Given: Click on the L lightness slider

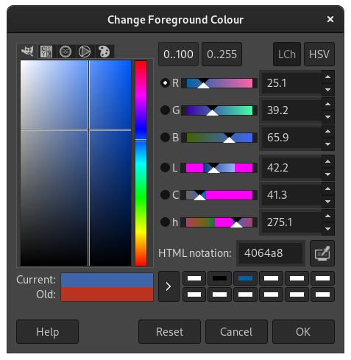Looking at the screenshot, I should 219,168.
